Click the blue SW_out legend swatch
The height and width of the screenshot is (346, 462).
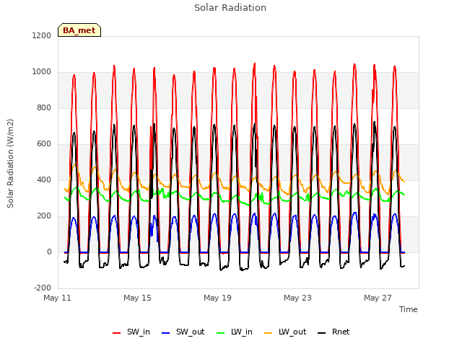pos(166,333)
